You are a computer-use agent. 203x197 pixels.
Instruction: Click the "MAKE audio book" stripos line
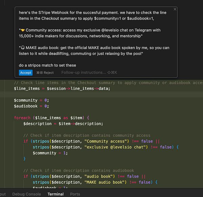pyautogui.click(x=95, y=182)
